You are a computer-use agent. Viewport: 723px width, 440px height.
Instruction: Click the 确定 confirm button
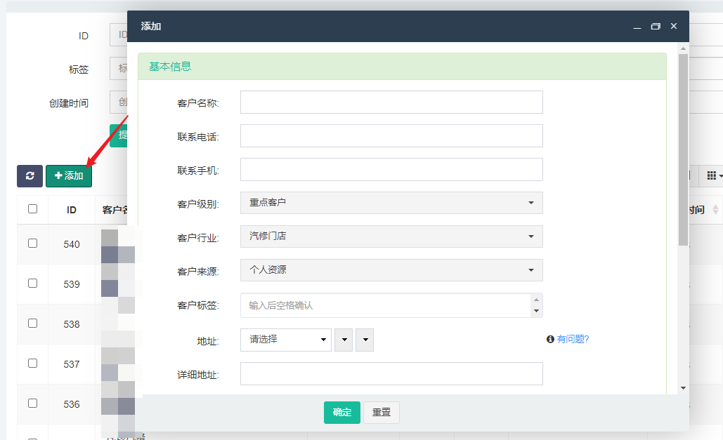coord(341,413)
